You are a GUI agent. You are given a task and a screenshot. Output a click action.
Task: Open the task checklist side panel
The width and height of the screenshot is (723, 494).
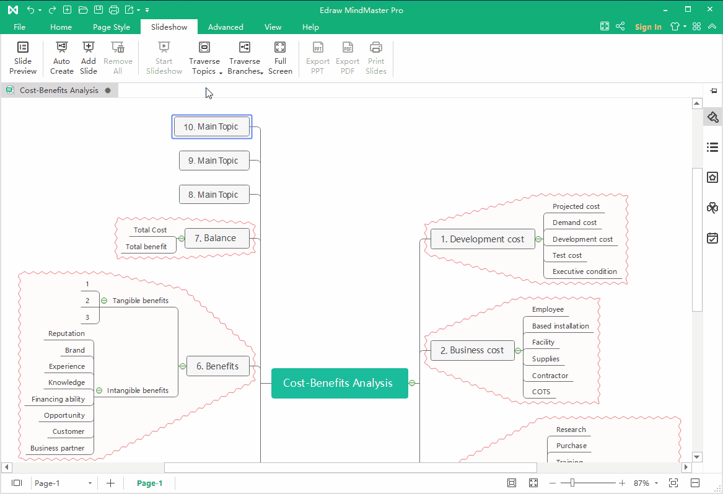click(712, 238)
